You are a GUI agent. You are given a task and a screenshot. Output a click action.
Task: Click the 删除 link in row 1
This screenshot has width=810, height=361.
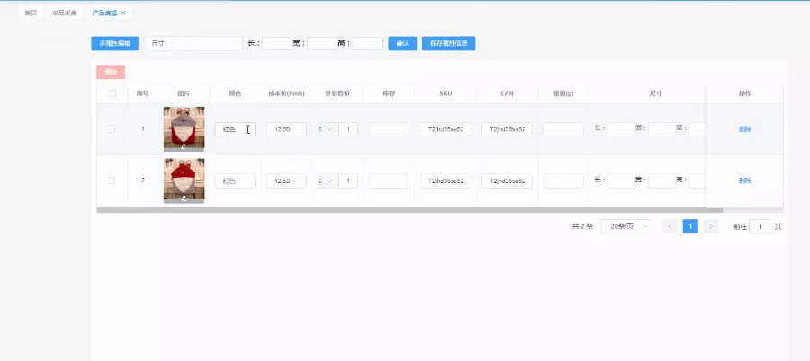click(x=744, y=129)
